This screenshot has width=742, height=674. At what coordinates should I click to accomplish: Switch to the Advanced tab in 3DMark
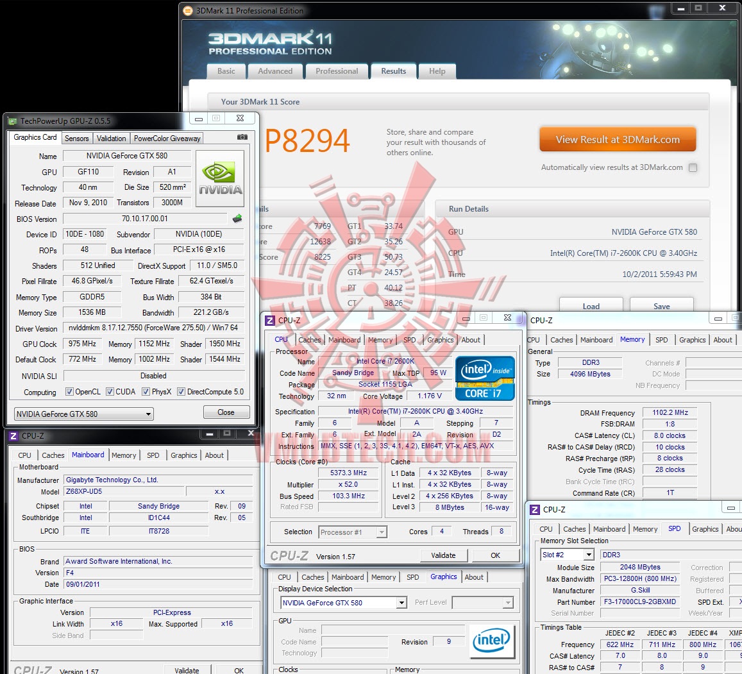(275, 71)
